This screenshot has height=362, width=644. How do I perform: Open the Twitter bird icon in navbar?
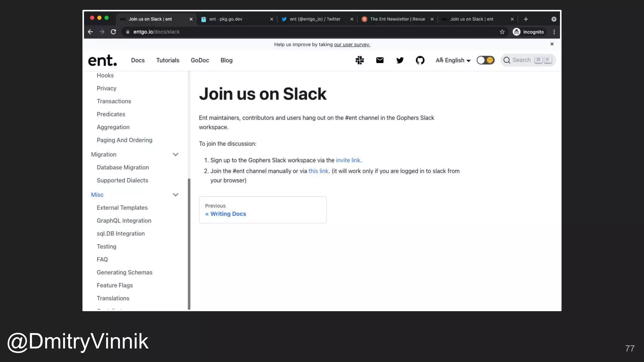(400, 60)
